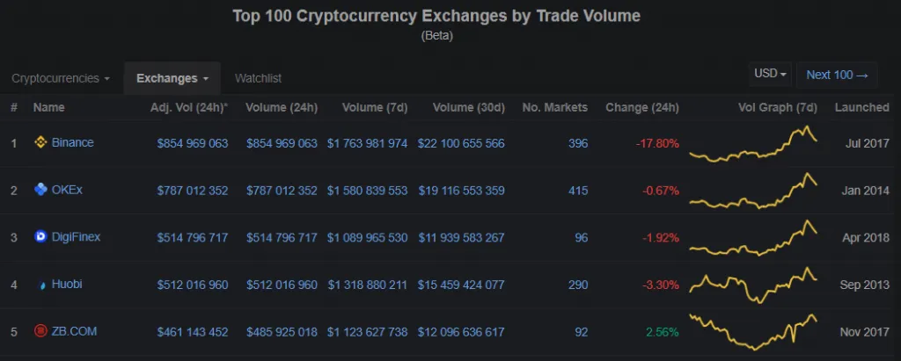Click OKEx 415 markets count
The width and height of the screenshot is (901, 361).
click(x=577, y=190)
